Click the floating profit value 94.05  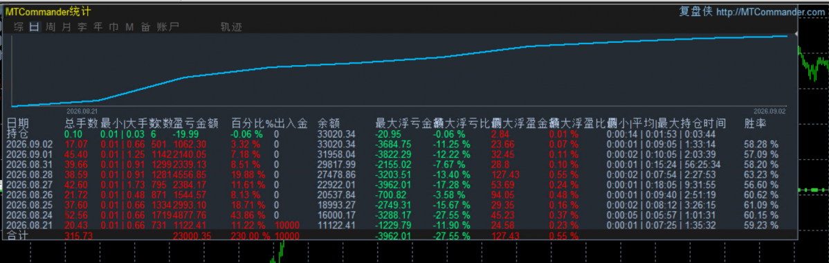coord(503,195)
